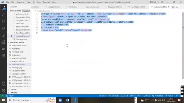184x103 pixels.
Task: Change encoding via UTF-8
Action: [x=132, y=96]
